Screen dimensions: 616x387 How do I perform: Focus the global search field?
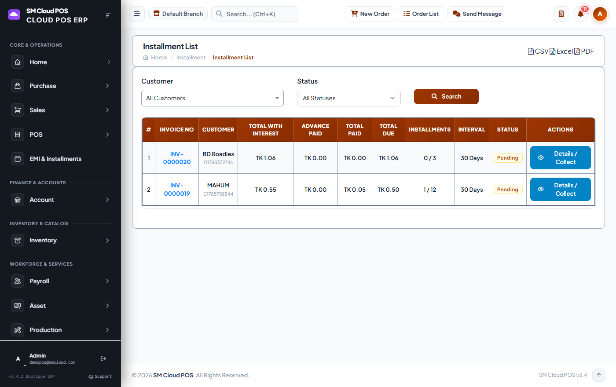255,14
